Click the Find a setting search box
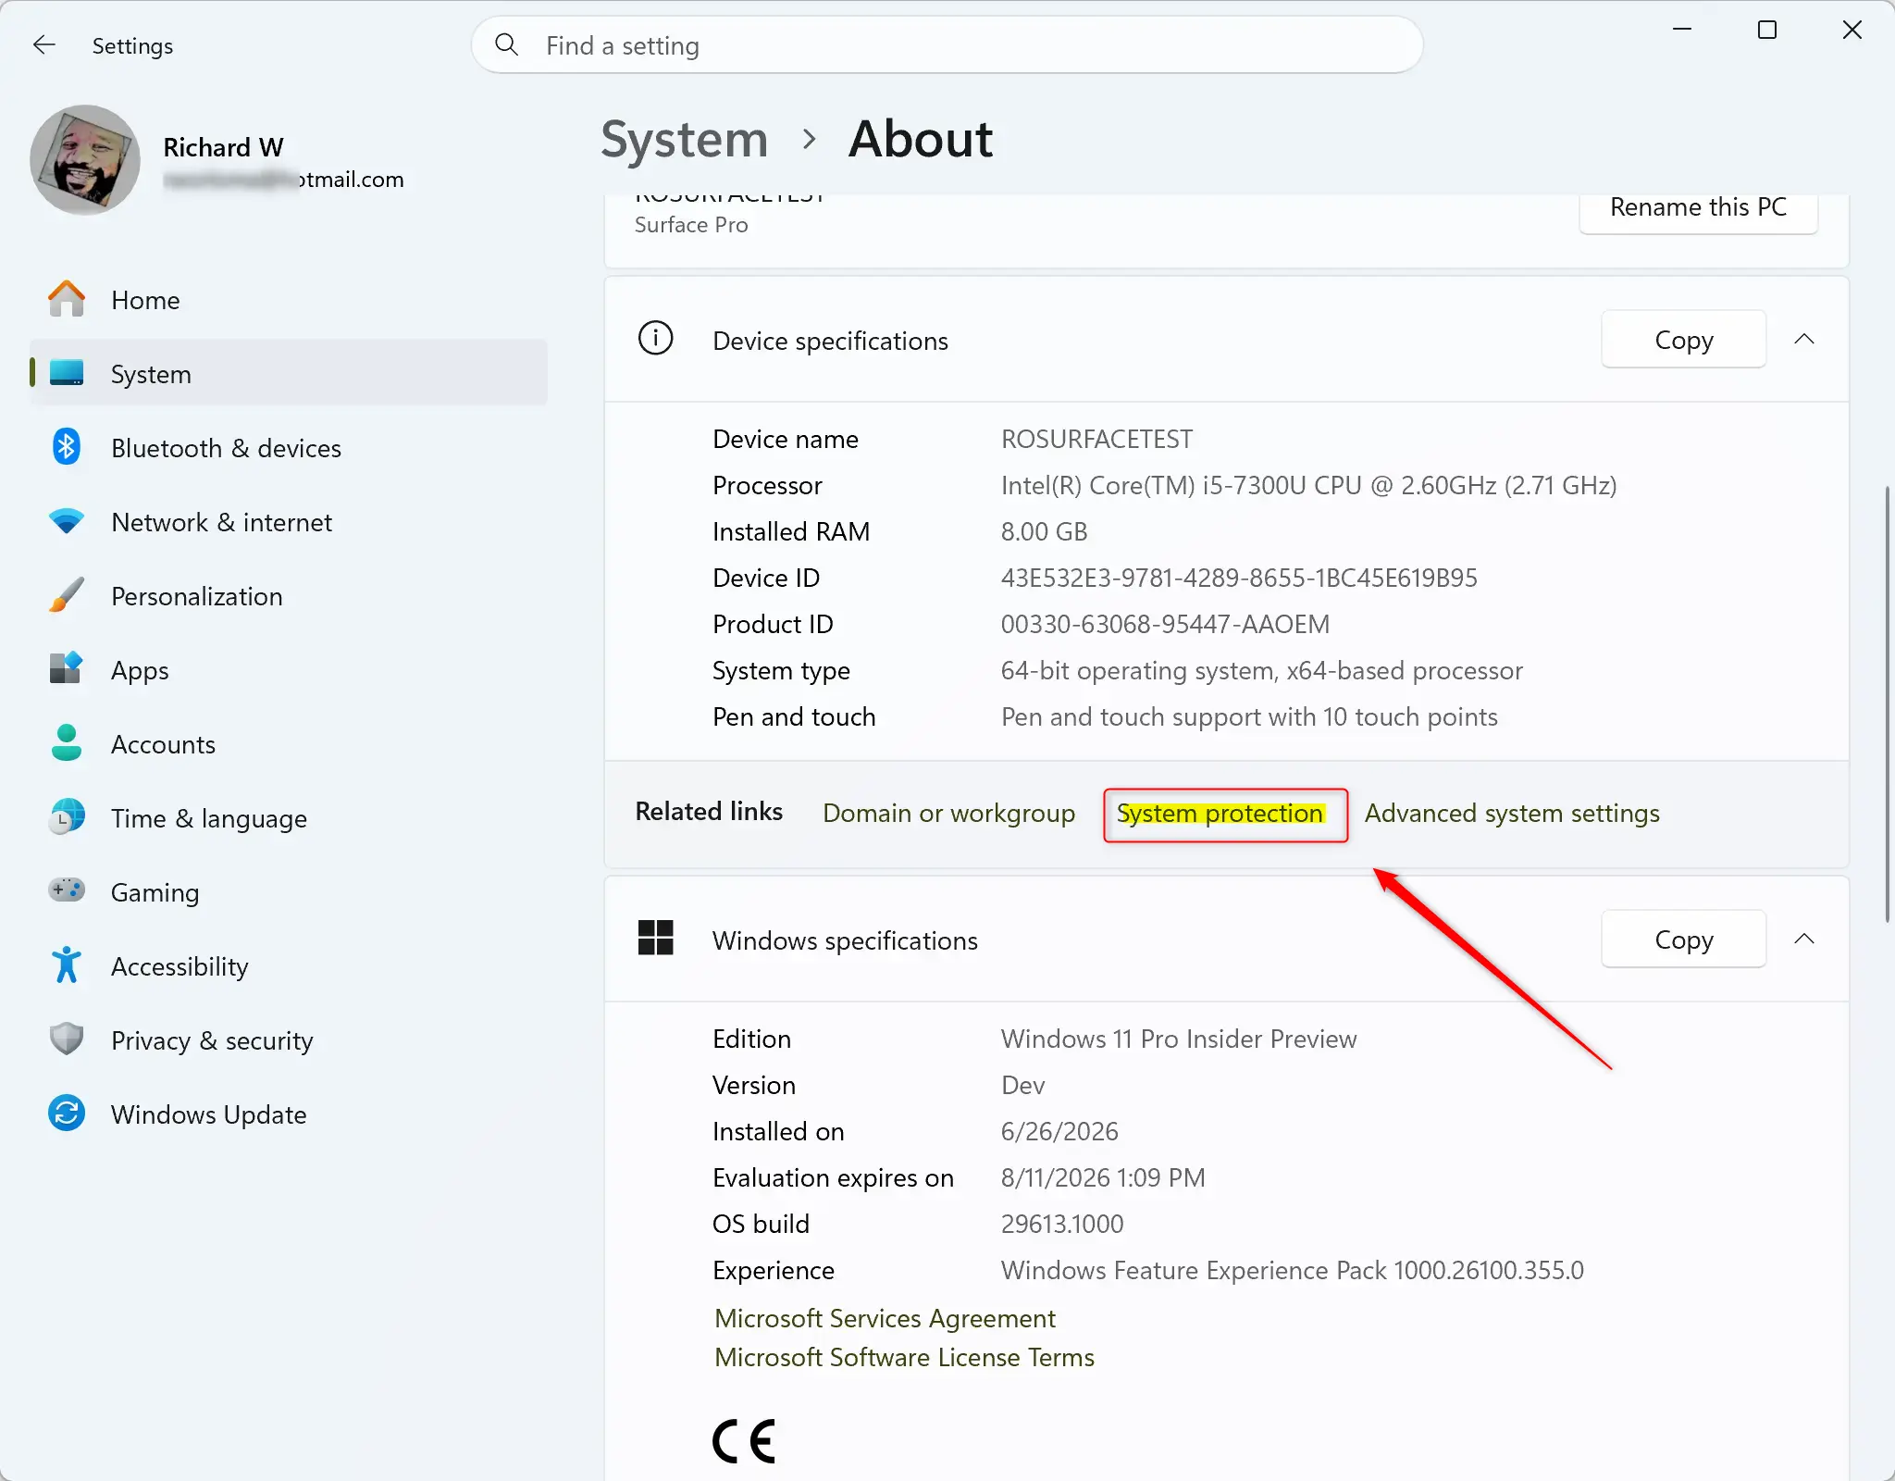1895x1481 pixels. pos(947,44)
